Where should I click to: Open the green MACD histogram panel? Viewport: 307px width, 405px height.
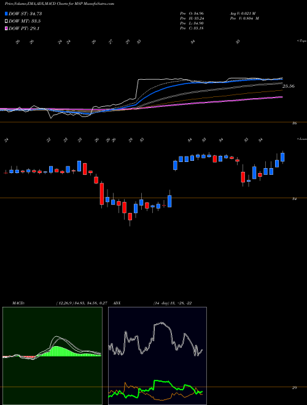pos(52,356)
